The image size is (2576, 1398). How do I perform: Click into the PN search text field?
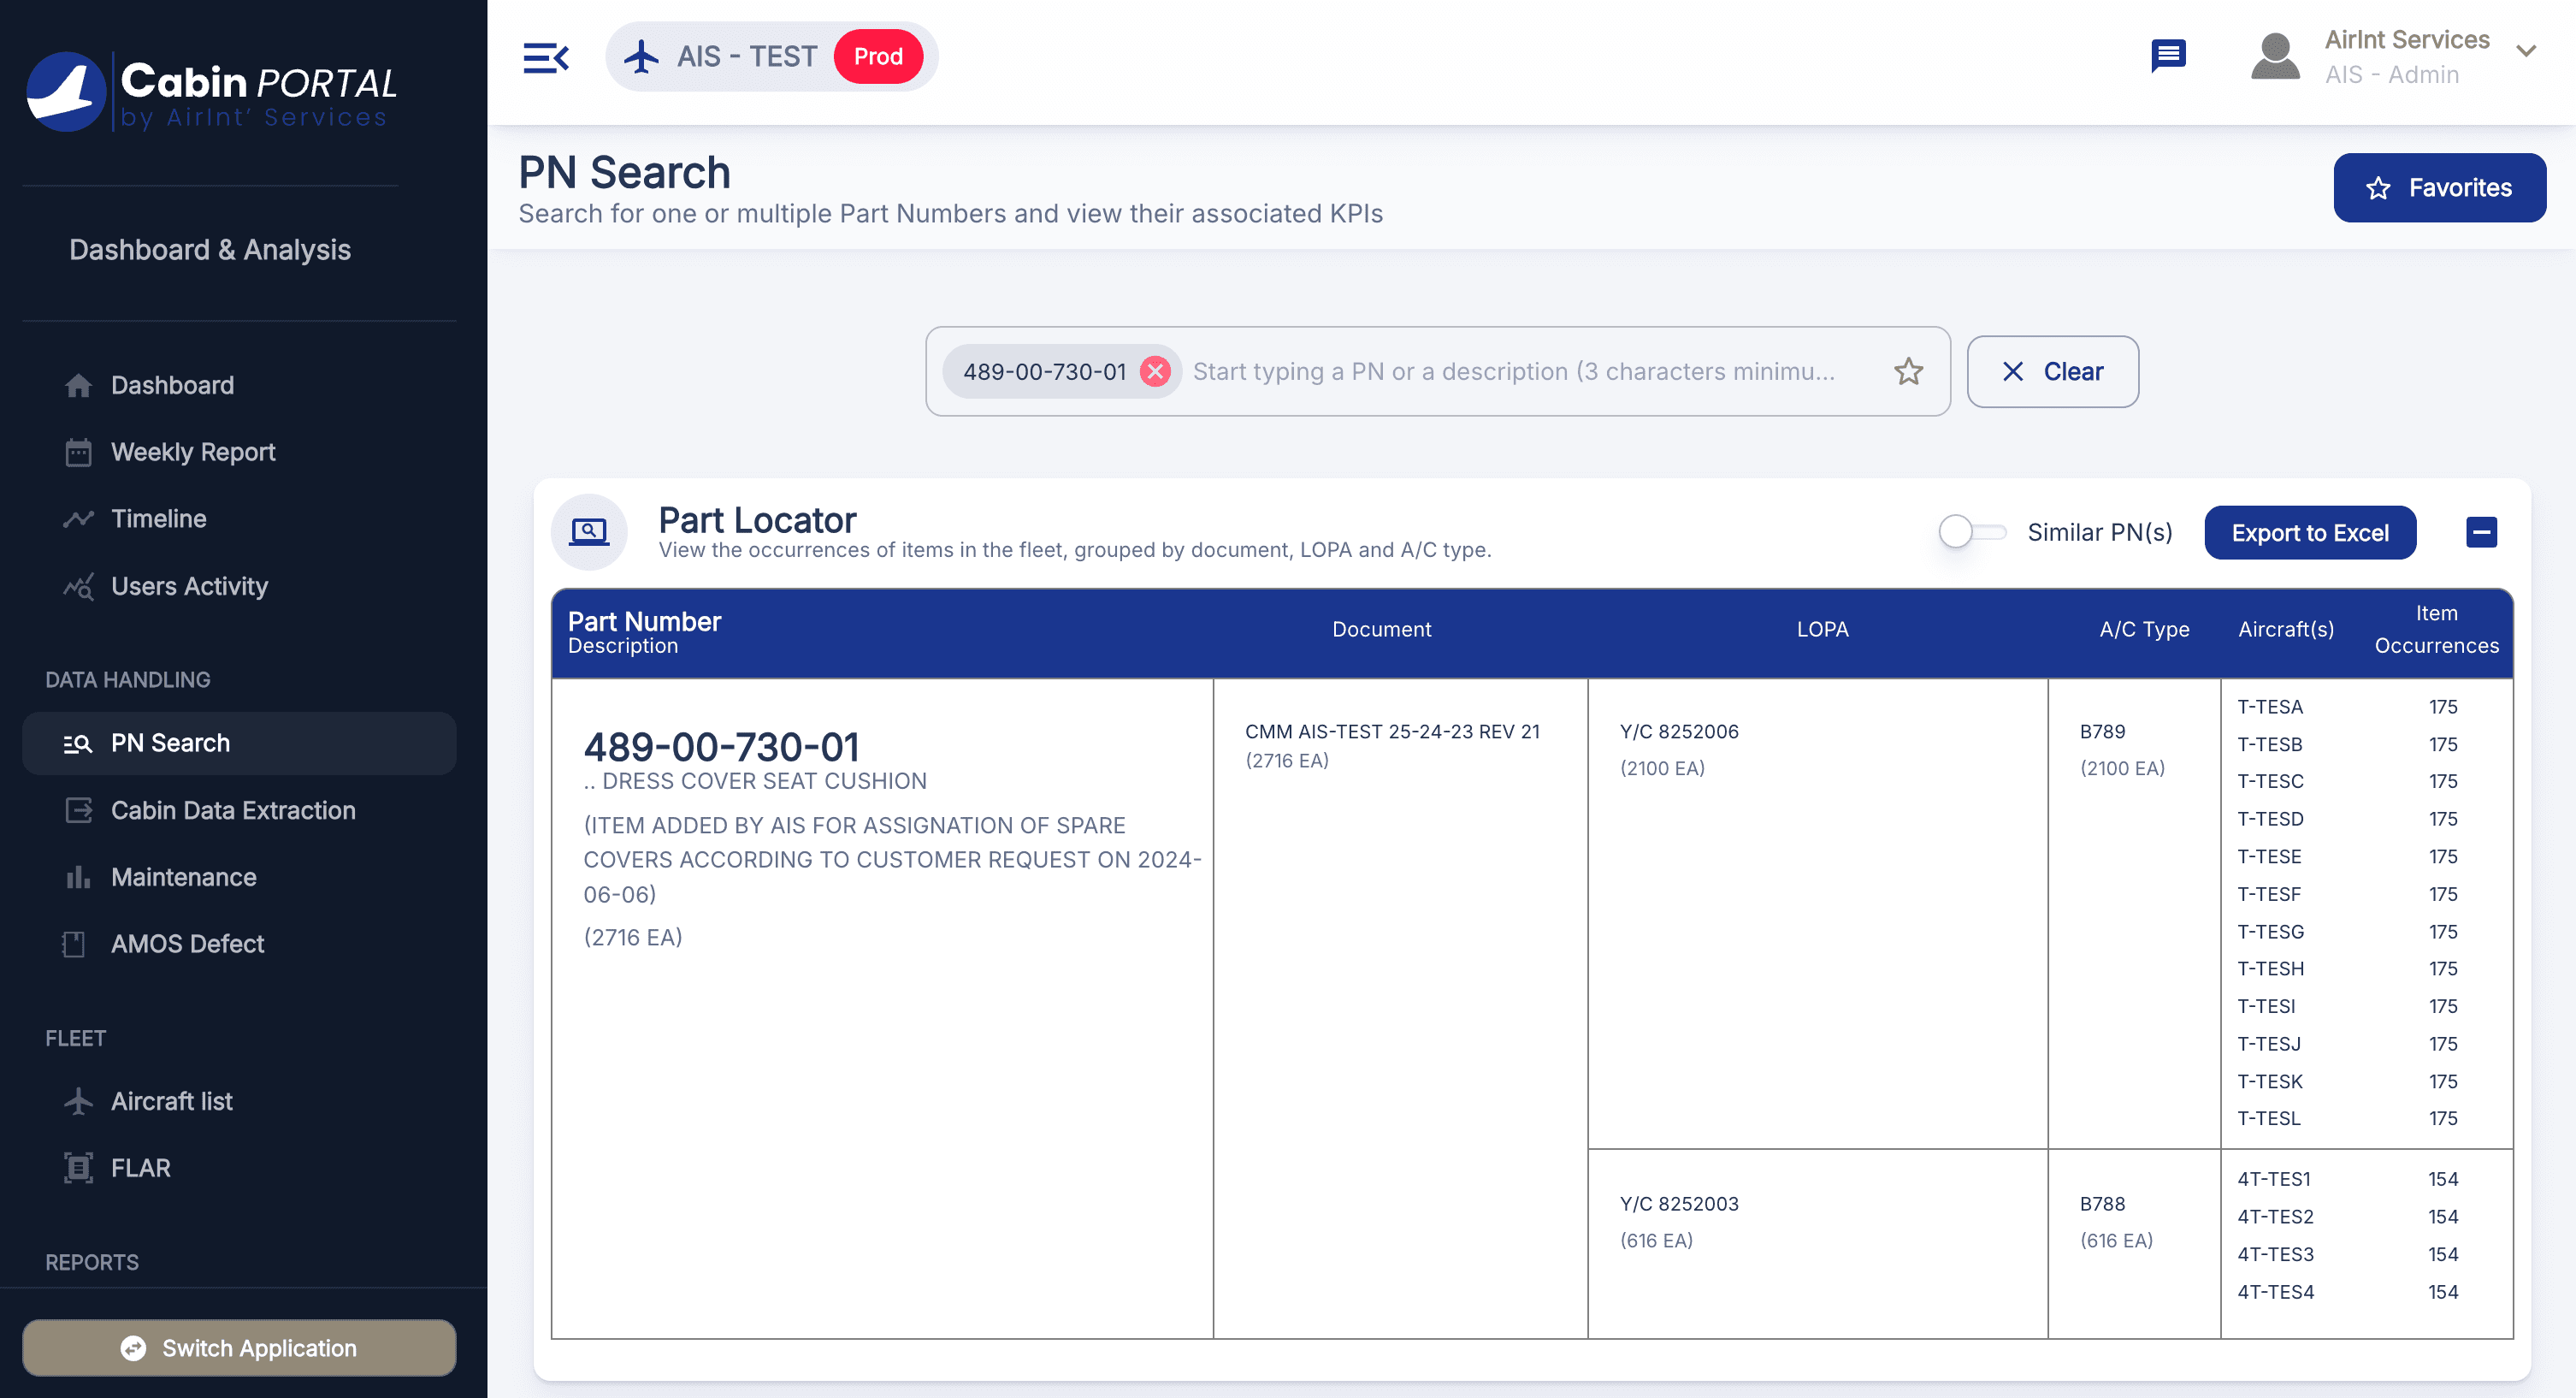point(1512,371)
